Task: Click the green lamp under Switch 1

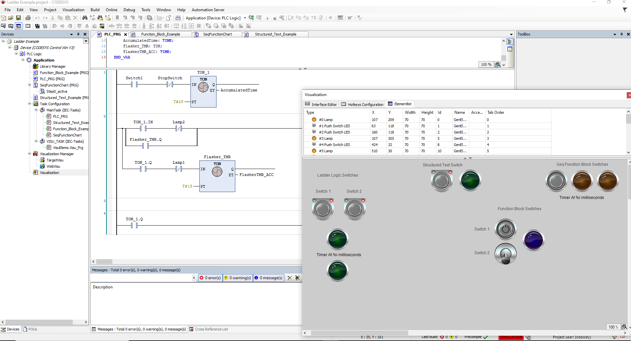Action: point(338,239)
